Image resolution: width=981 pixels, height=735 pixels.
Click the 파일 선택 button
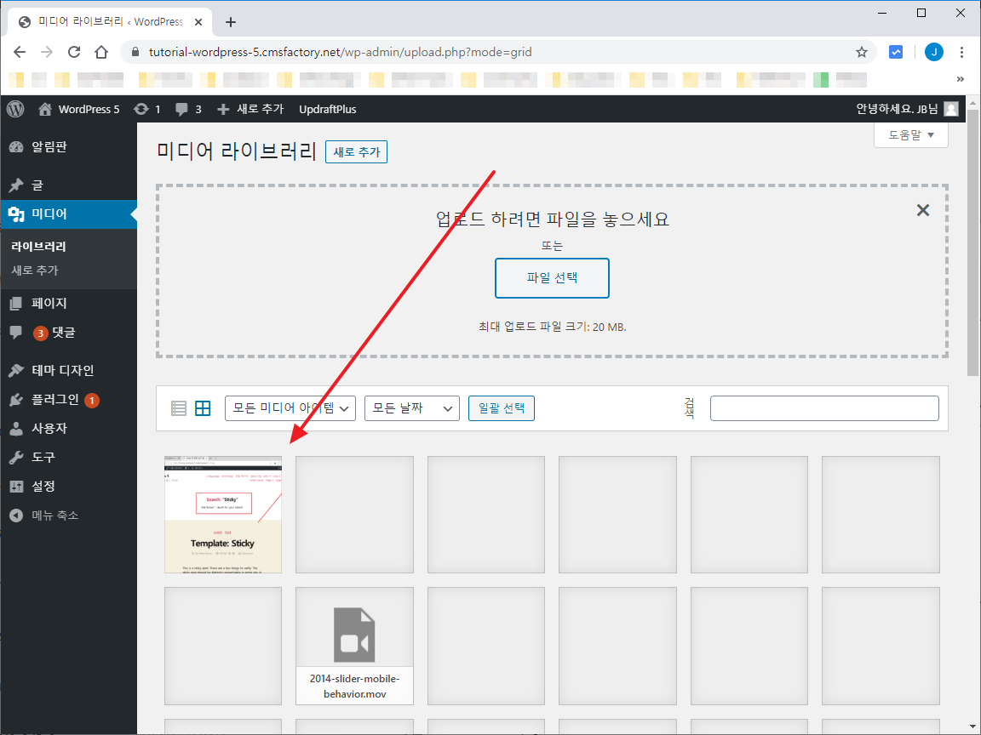tap(552, 278)
